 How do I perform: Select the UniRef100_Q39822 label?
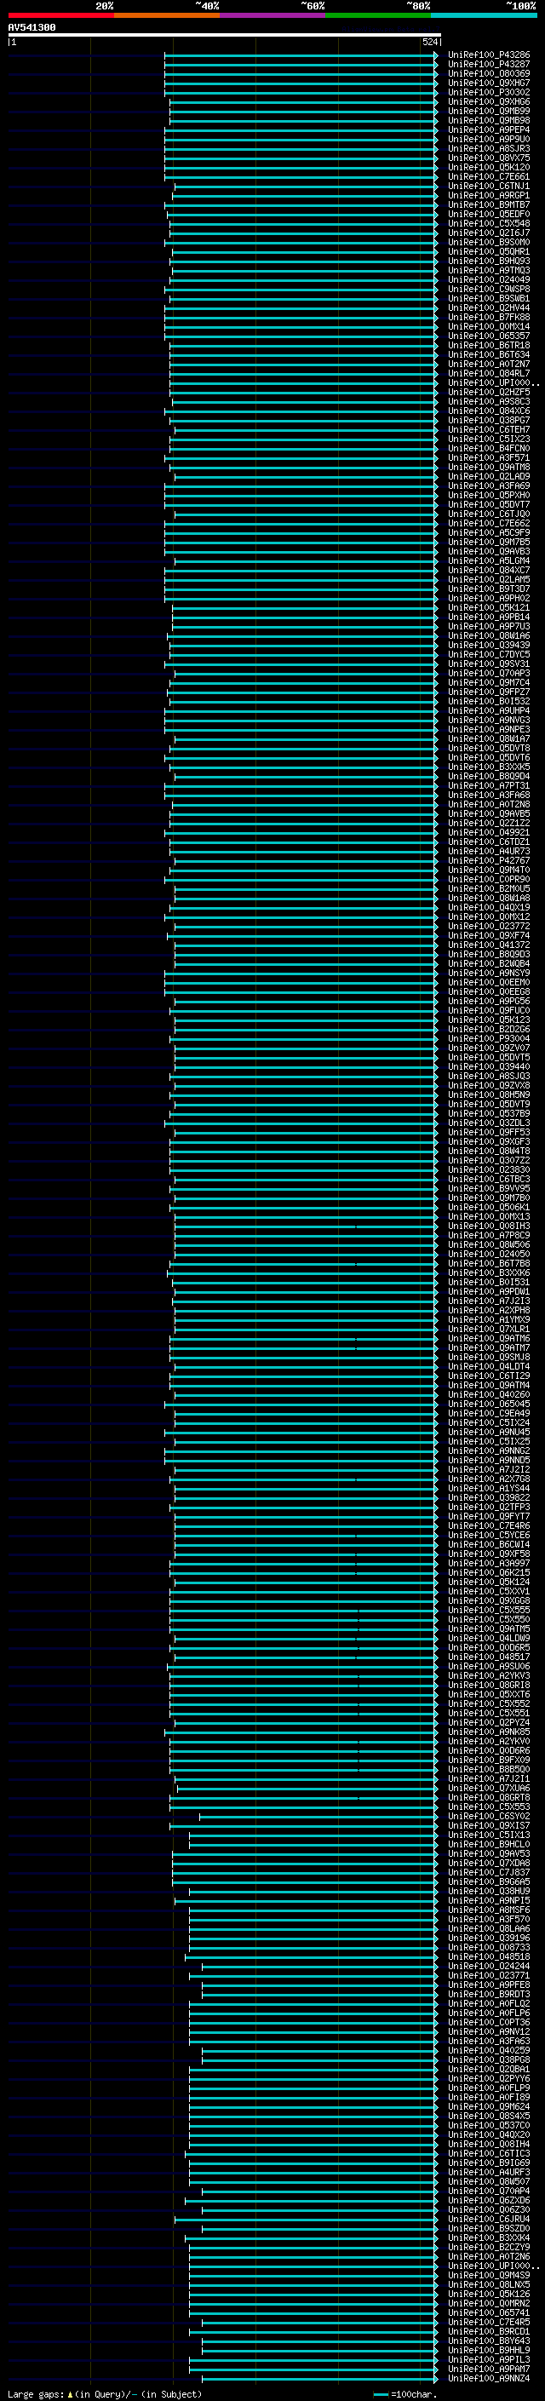click(488, 1496)
